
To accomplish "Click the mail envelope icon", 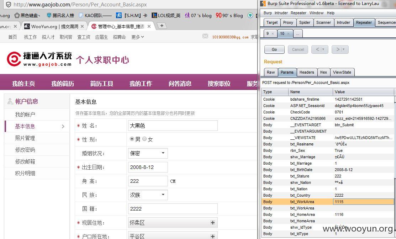I will (205, 36).
